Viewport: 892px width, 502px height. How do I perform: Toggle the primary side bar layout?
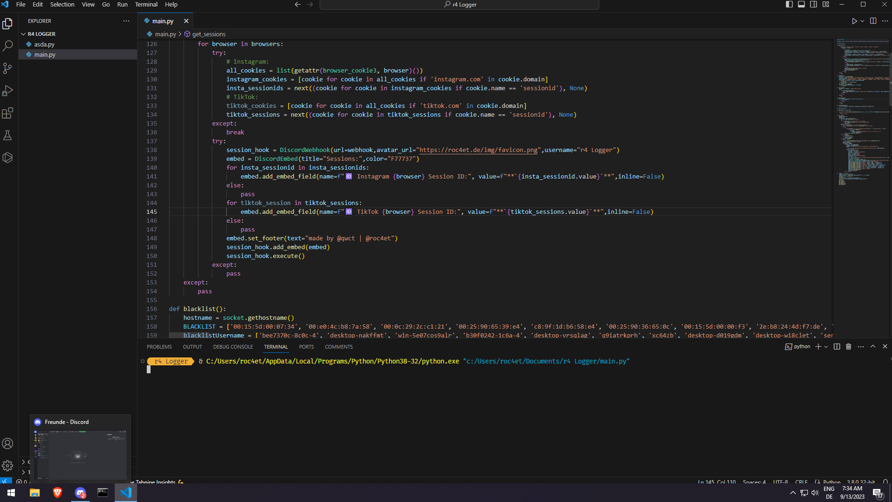[789, 4]
